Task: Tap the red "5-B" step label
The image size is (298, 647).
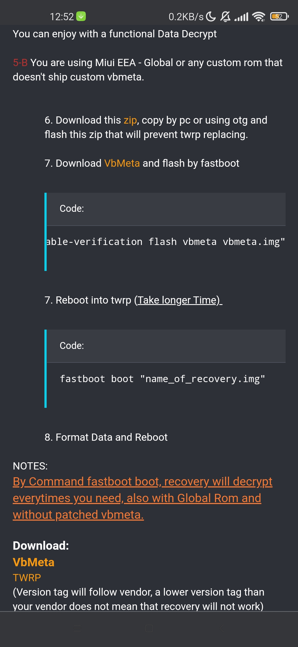Action: point(20,63)
